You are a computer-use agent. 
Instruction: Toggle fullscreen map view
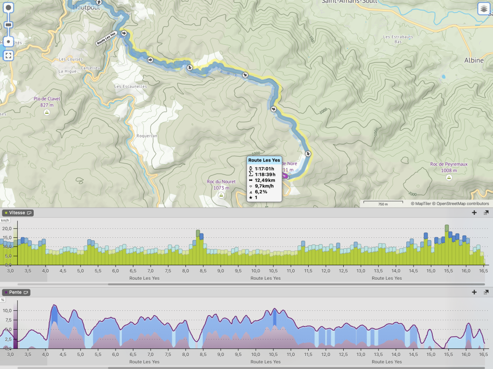(x=8, y=56)
